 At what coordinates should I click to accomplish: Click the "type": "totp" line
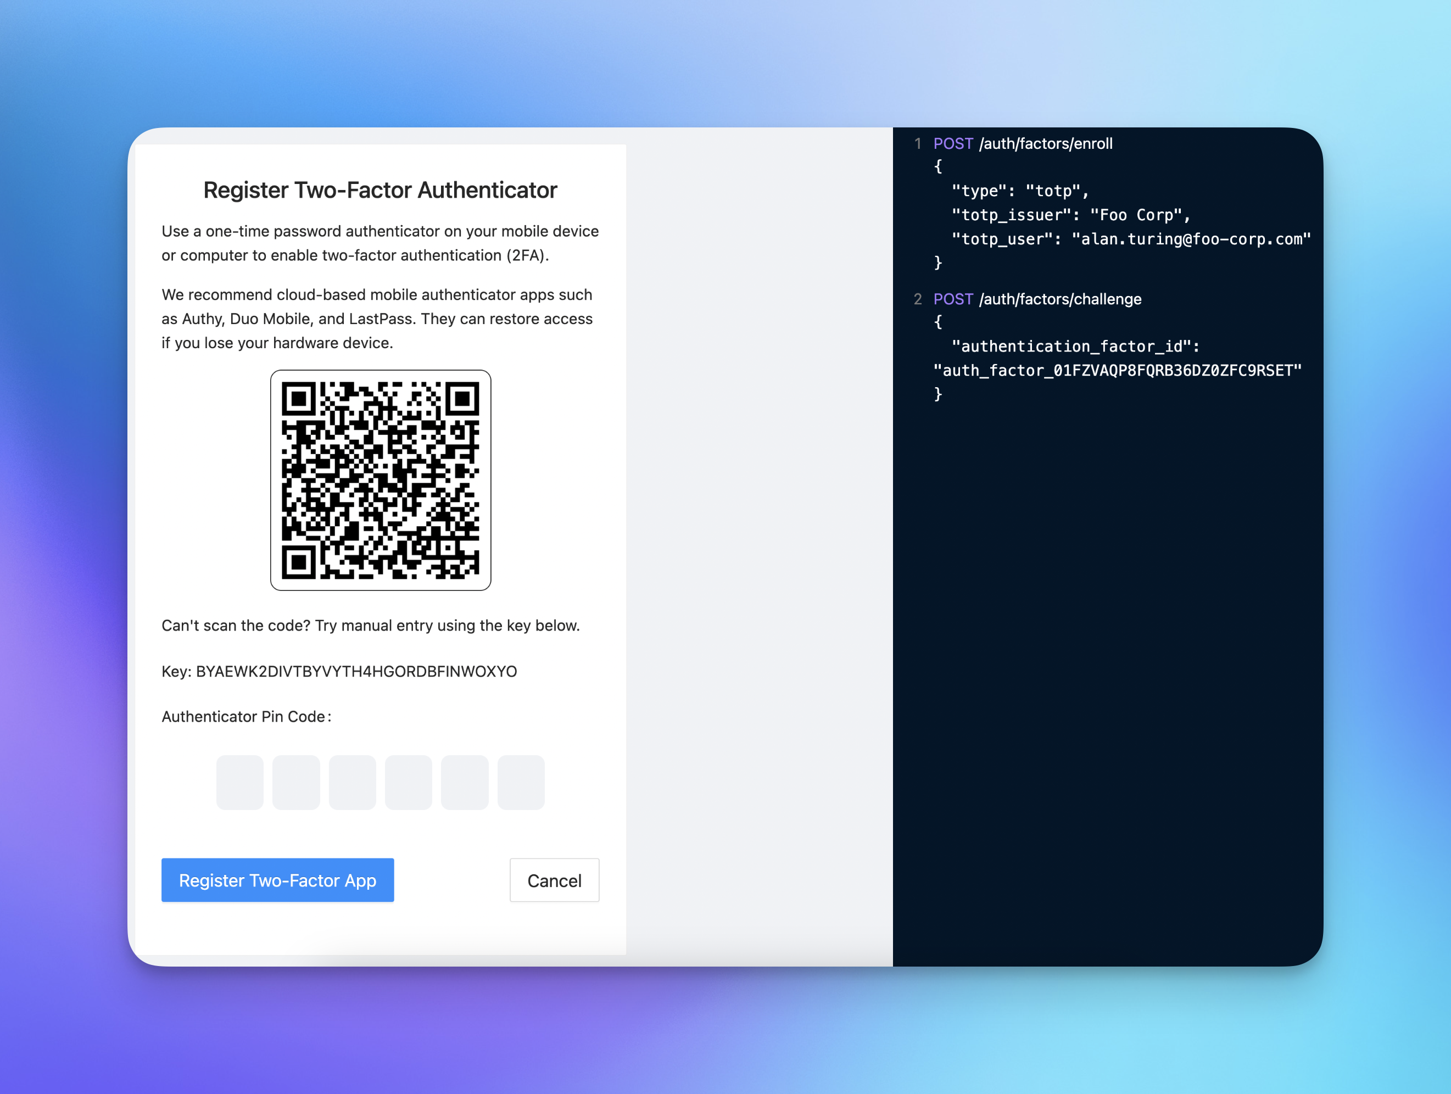(1020, 191)
